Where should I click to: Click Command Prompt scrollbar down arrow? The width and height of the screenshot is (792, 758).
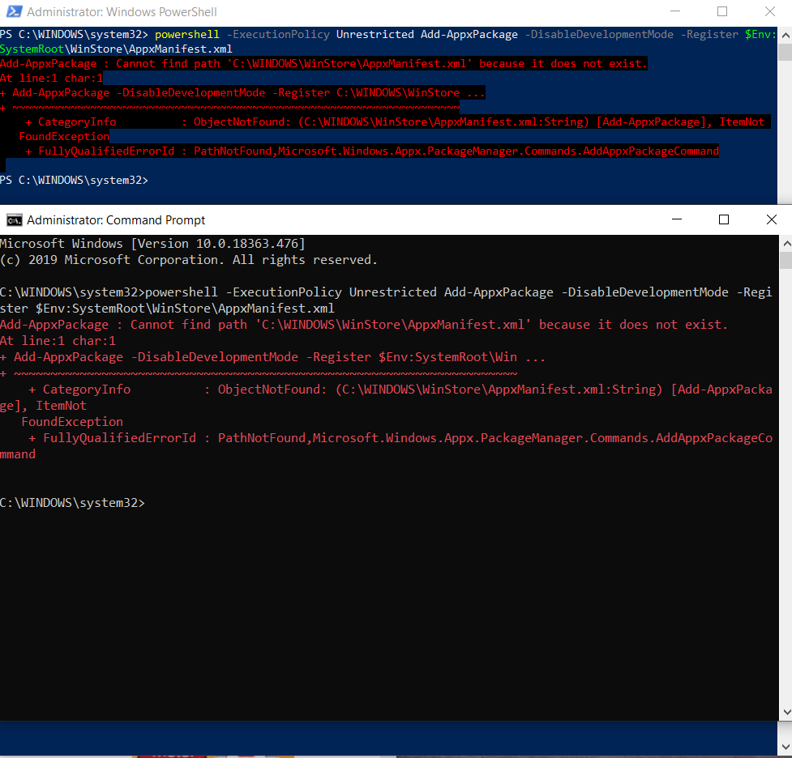786,712
